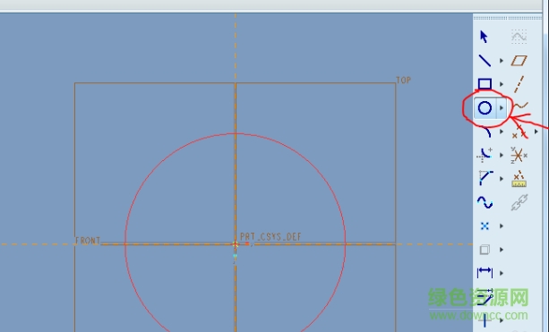549x332 pixels.
Task: Select the parallelogram palette icon
Action: point(519,61)
